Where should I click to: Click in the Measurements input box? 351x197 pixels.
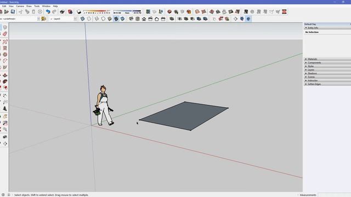(x=334, y=195)
